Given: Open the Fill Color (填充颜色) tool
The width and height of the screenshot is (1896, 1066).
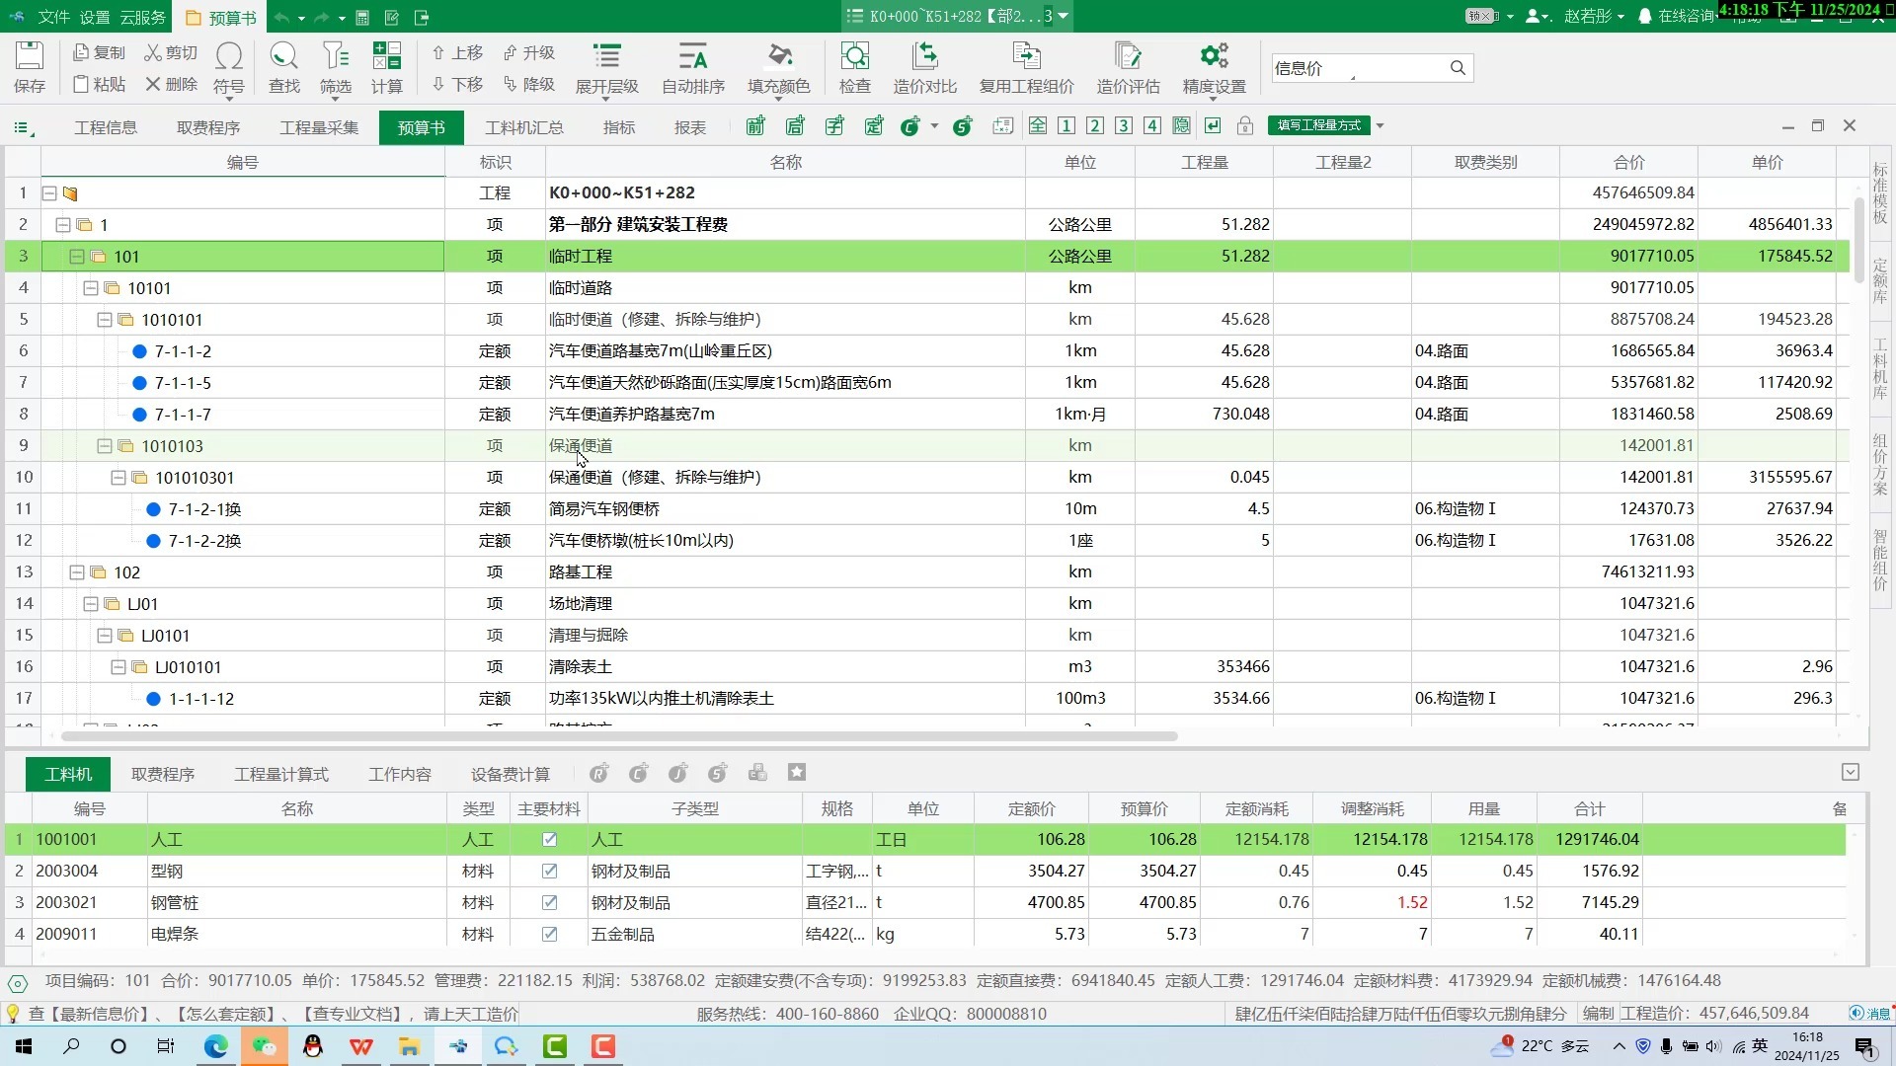Looking at the screenshot, I should [778, 67].
